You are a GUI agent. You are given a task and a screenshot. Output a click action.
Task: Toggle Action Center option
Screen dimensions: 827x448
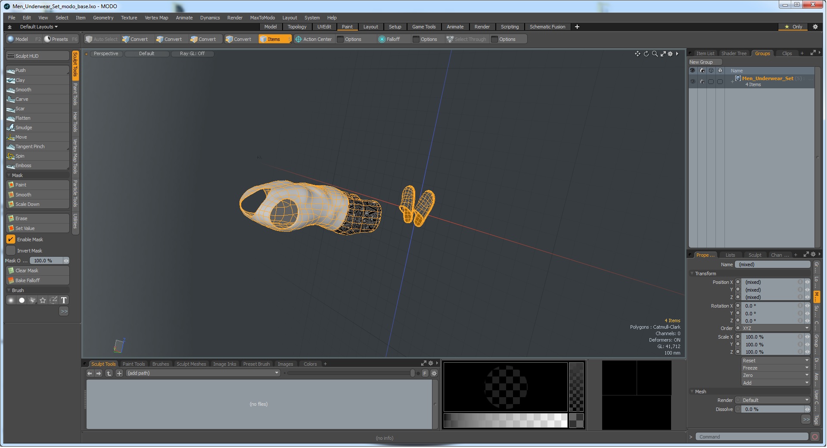pyautogui.click(x=314, y=39)
